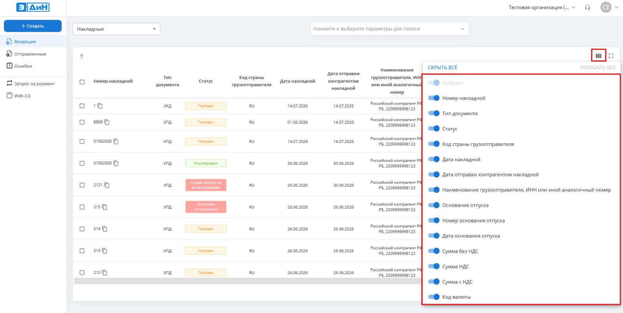Open the Ошибки sidebar item
The height and width of the screenshot is (313, 623).
point(23,66)
